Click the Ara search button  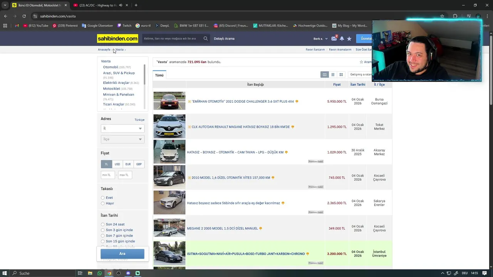[122, 254]
